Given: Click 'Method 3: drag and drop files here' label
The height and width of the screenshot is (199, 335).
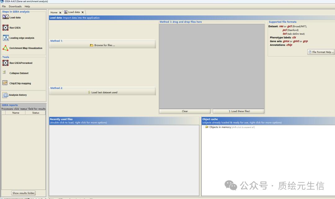Looking at the screenshot, I should pos(181,22).
